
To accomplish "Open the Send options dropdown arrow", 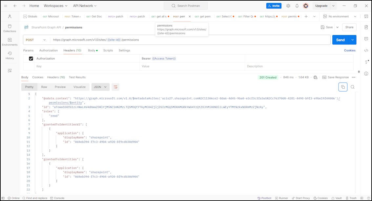I will click(353, 40).
